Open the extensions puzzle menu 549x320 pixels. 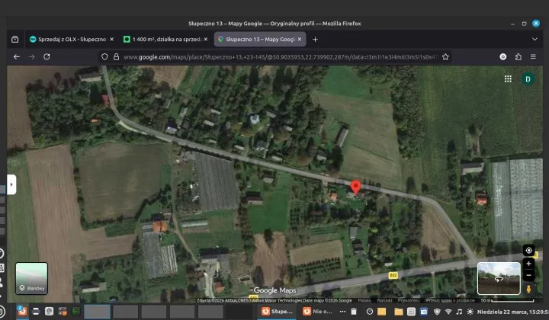click(518, 56)
